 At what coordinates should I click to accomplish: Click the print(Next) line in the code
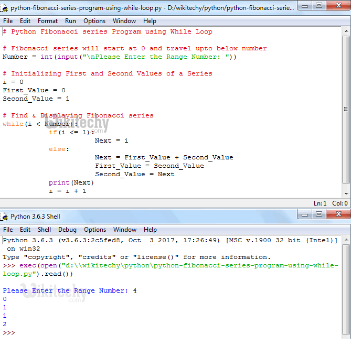71,182
